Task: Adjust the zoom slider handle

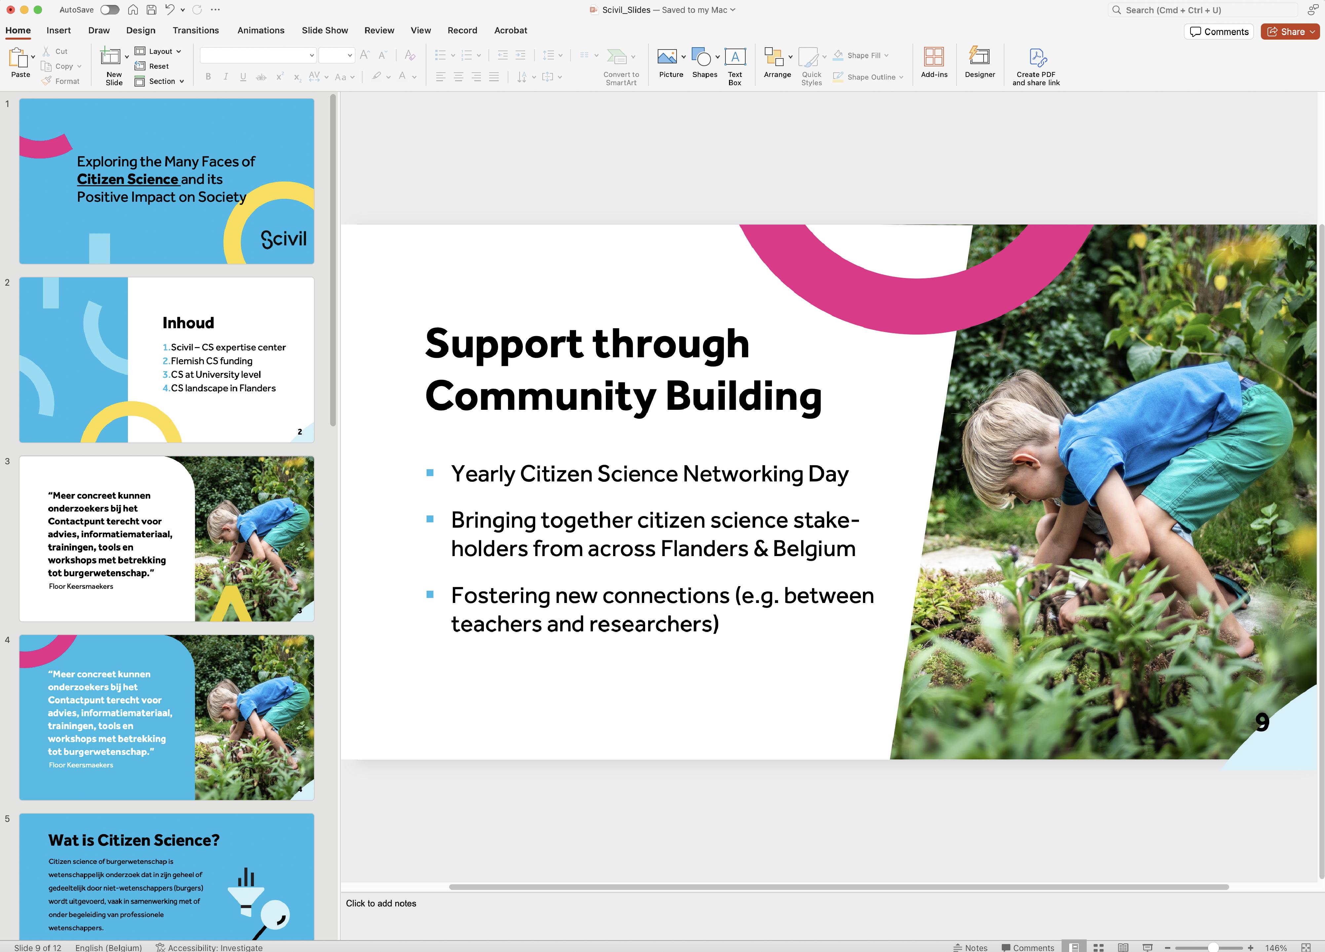Action: (x=1213, y=947)
